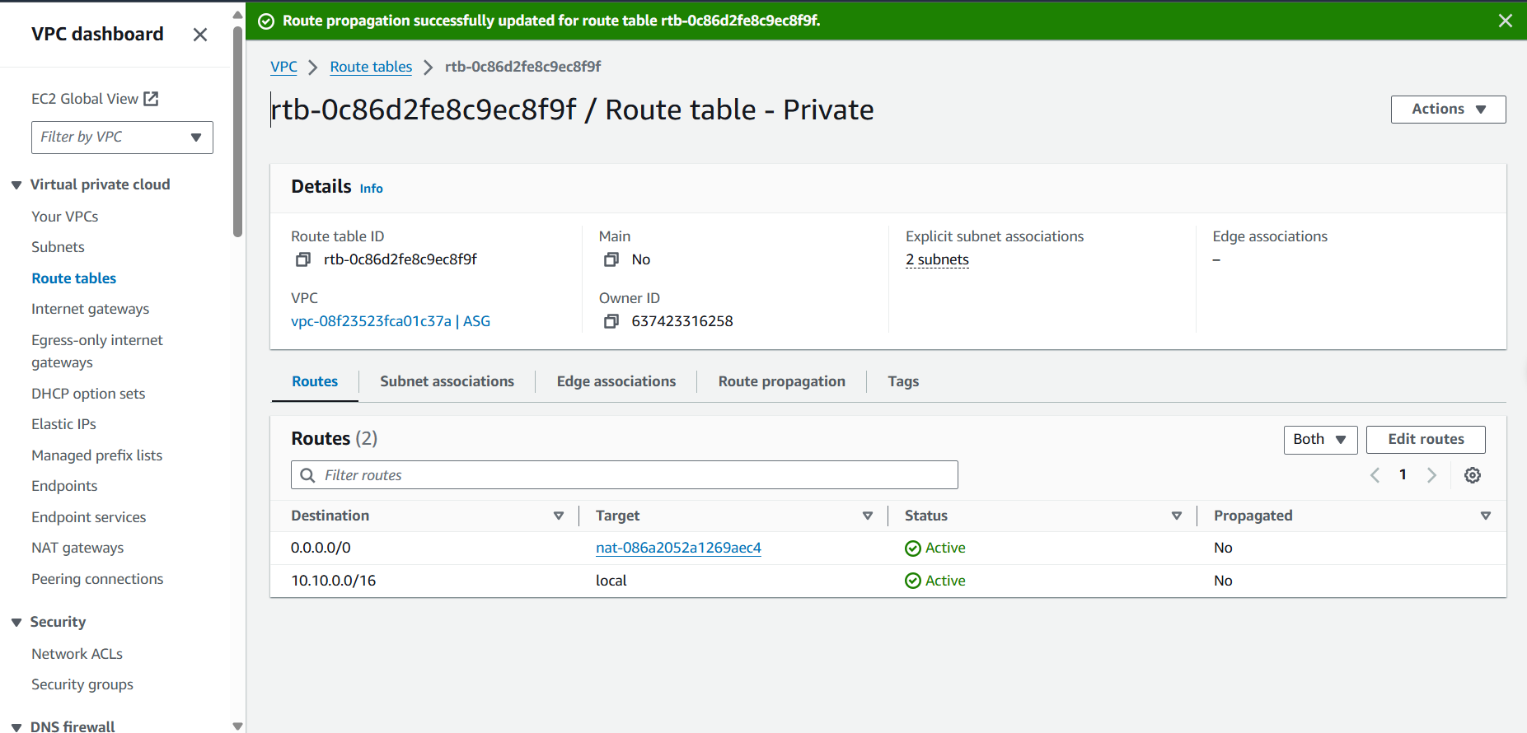Click the search icon in Filter routes
The height and width of the screenshot is (733, 1527).
tap(307, 475)
